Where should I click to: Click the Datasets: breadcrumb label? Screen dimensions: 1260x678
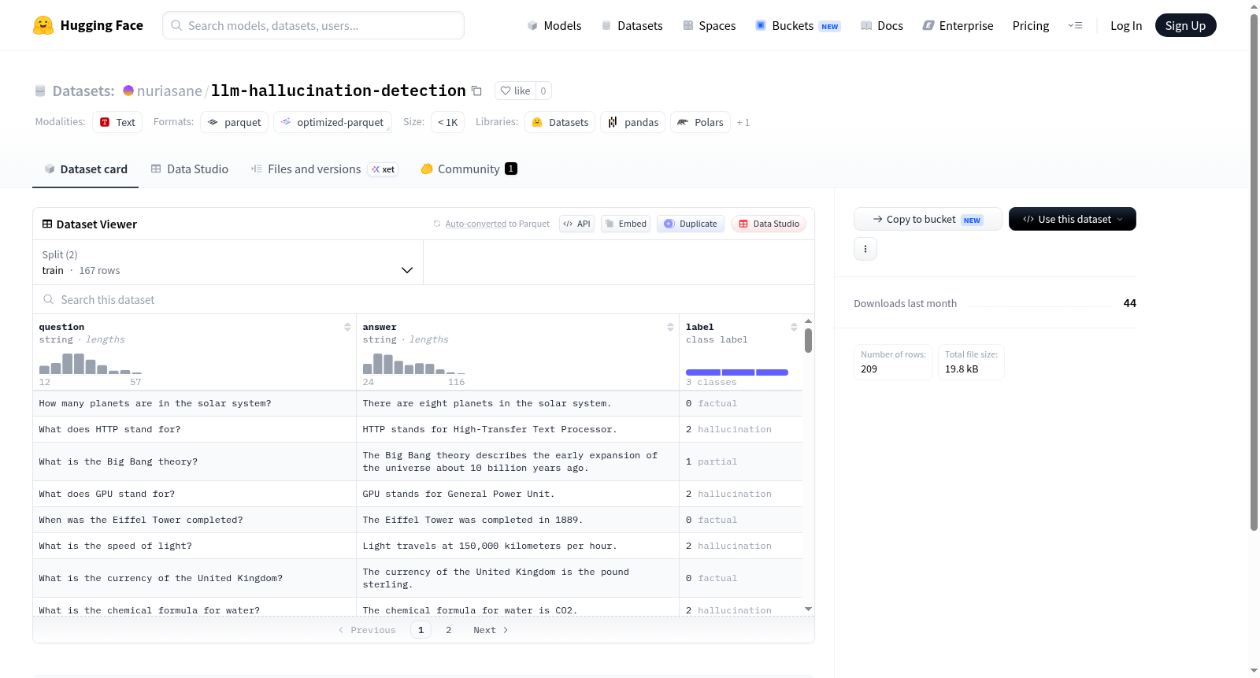click(x=83, y=91)
